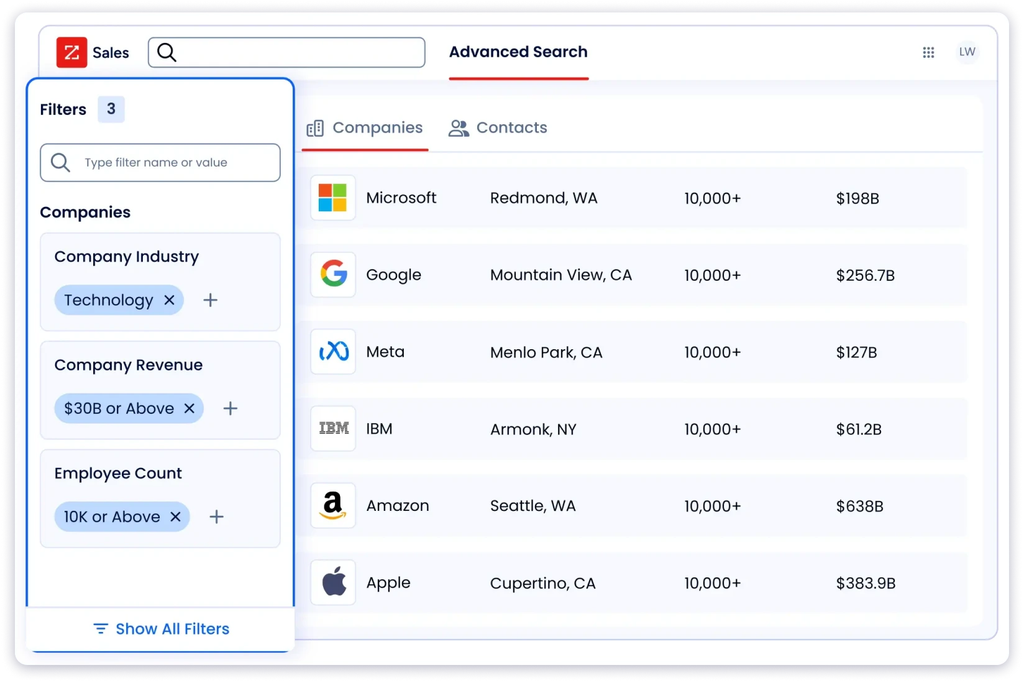Click the Filters count badge showing 3
This screenshot has height=683, width=1024.
tap(111, 109)
